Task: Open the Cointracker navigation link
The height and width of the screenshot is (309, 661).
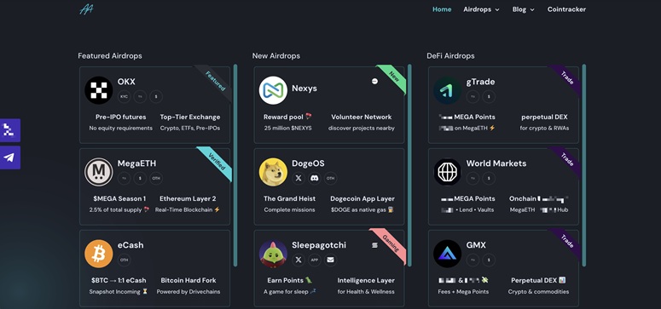Action: [566, 9]
